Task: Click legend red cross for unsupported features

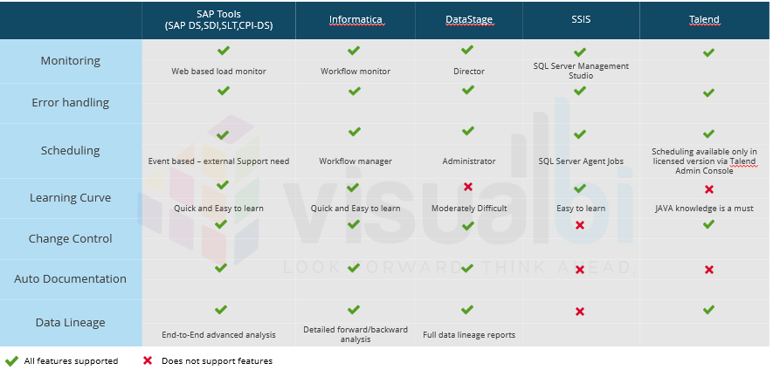Action: [x=147, y=360]
